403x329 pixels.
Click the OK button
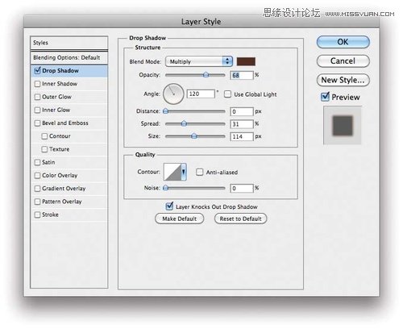pyautogui.click(x=343, y=42)
